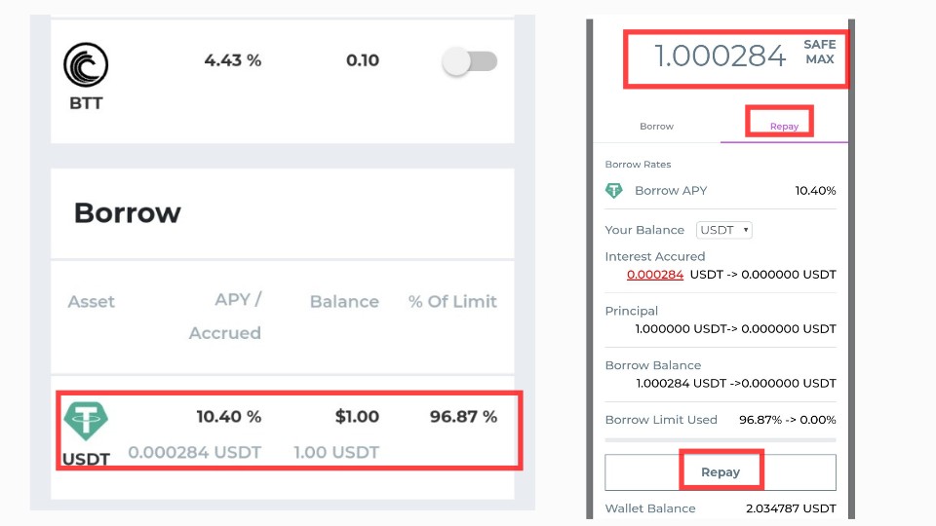Click the 1.000284 amount input field
Image resolution: width=936 pixels, height=526 pixels.
tap(720, 56)
